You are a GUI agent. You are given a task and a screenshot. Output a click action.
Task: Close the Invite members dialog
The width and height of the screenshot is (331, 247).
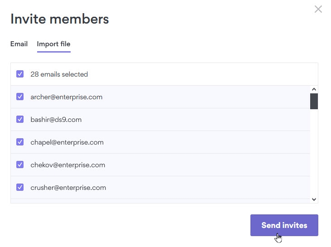click(318, 9)
